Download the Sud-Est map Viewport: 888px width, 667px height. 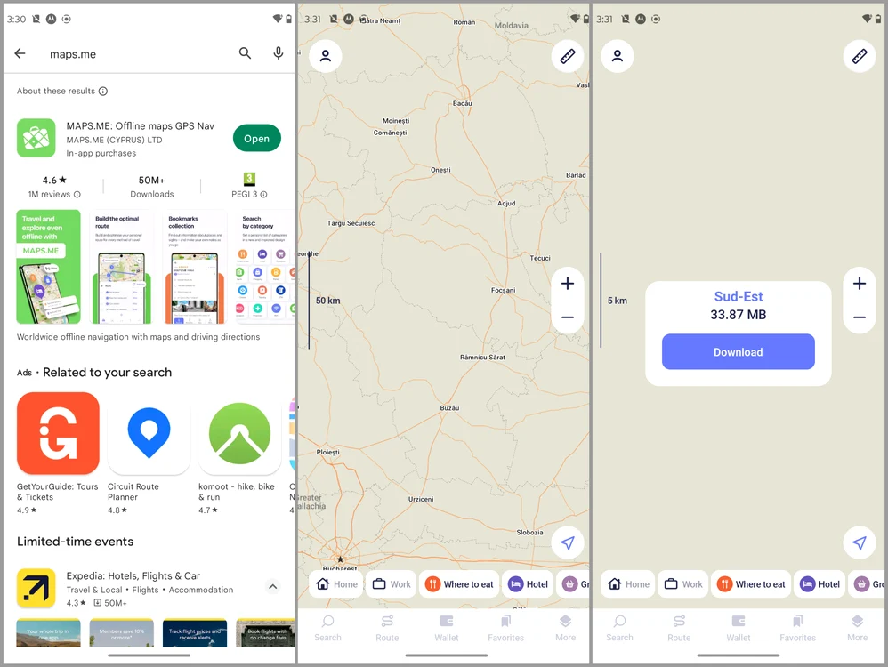pos(738,351)
